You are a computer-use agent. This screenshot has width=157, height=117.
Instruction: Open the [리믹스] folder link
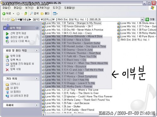(x=15, y=84)
